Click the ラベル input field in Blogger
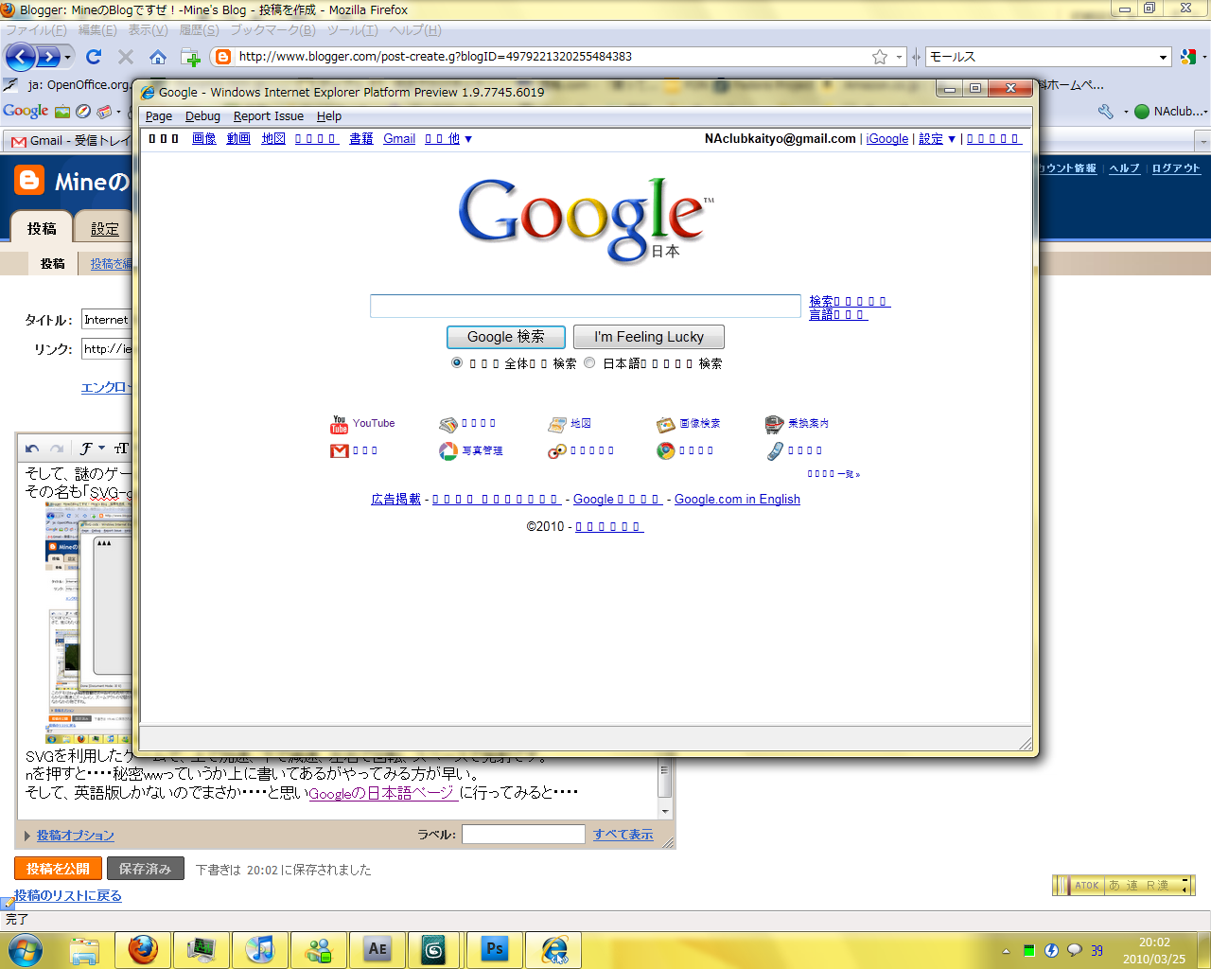 click(x=523, y=834)
